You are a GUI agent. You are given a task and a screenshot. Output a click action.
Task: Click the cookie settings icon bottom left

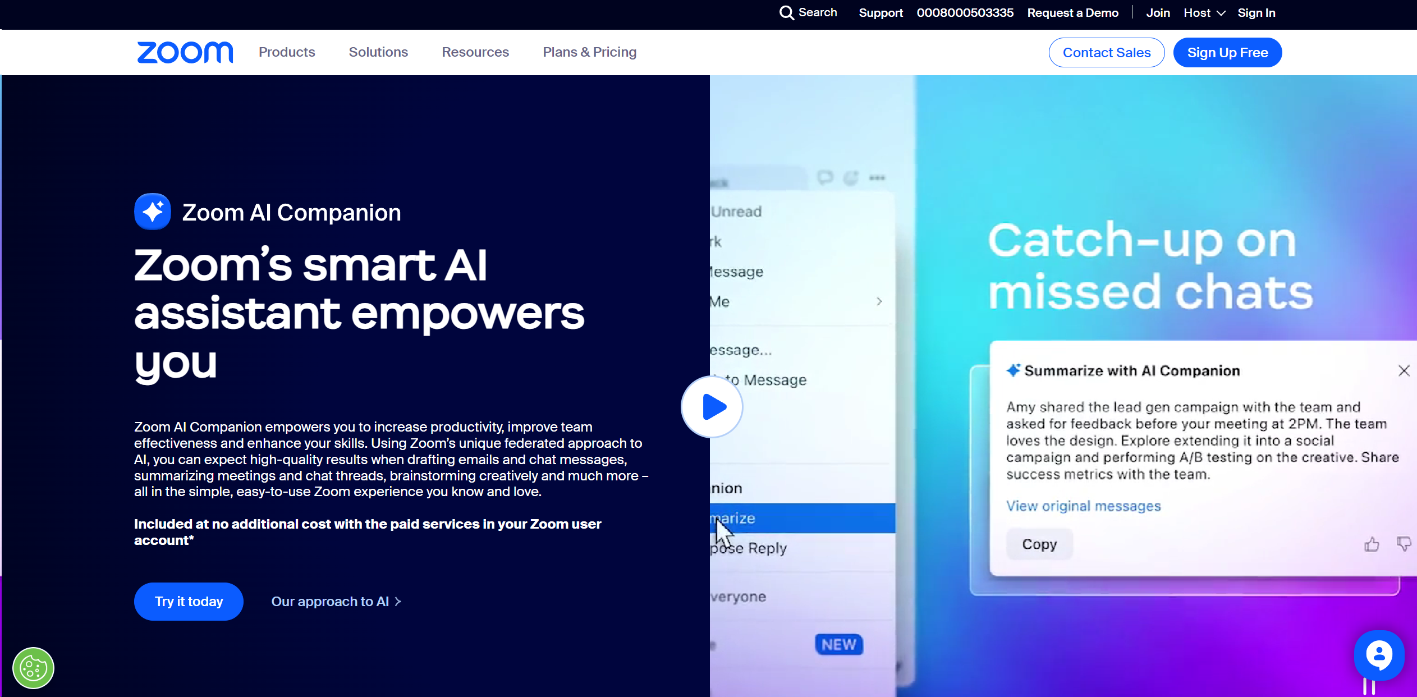click(34, 668)
